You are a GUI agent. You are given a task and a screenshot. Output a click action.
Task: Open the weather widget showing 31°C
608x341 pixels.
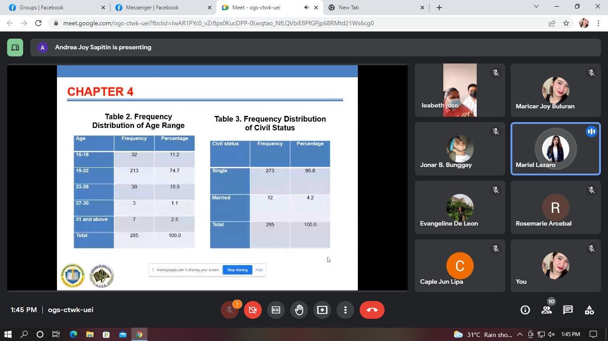coord(482,334)
